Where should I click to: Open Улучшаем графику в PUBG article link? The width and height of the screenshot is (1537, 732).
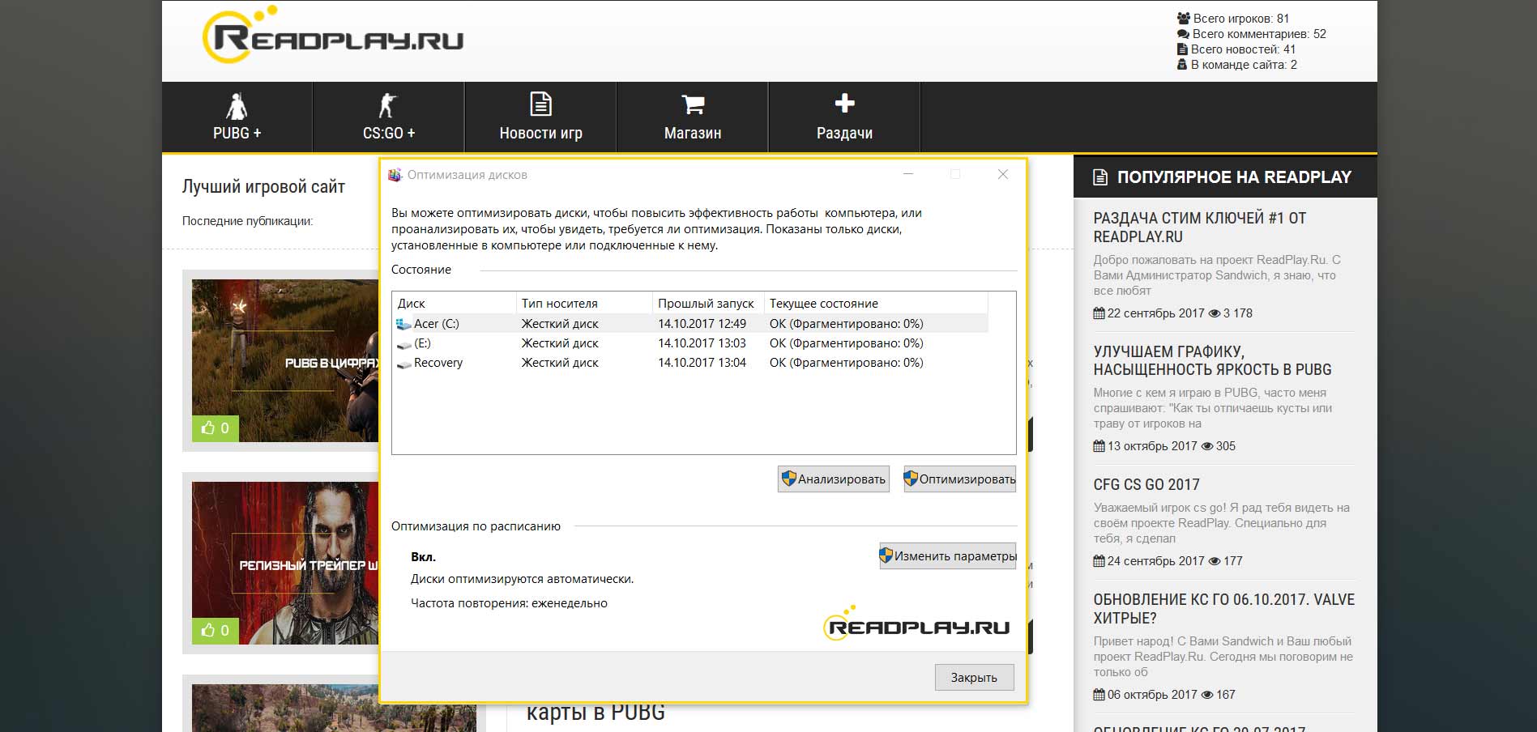coord(1212,360)
